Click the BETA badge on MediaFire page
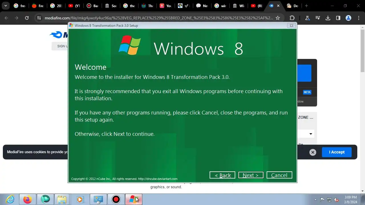The image size is (365, 205). coord(307,92)
